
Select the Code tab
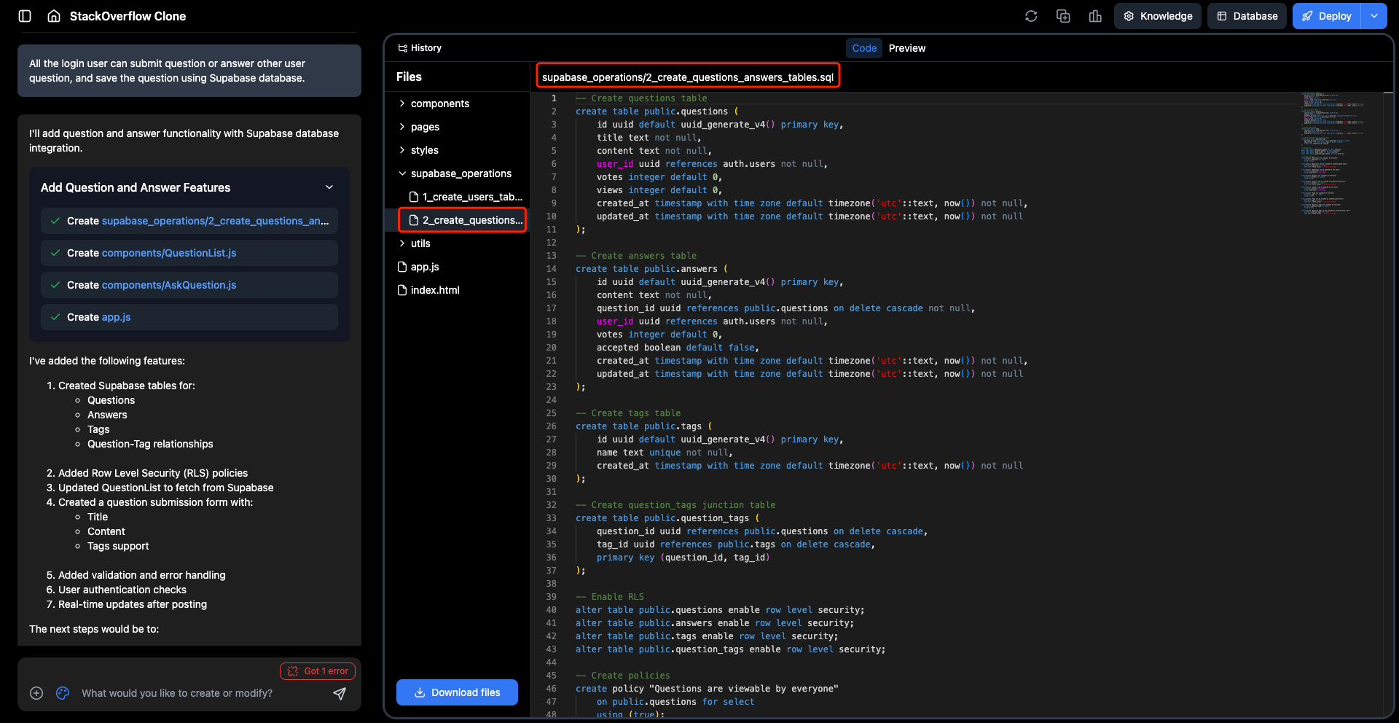tap(864, 48)
